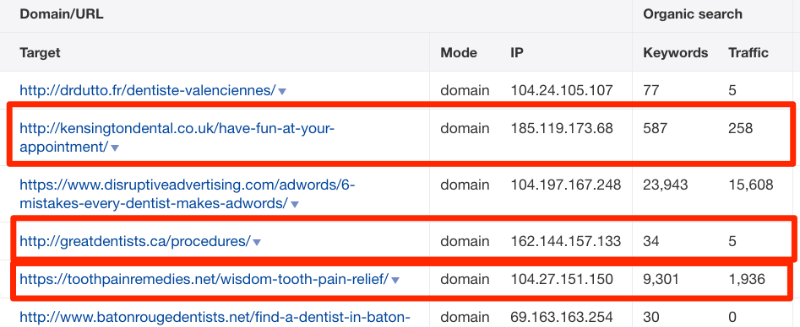Click keywords value 23,943
The width and height of the screenshot is (800, 327).
pos(666,185)
